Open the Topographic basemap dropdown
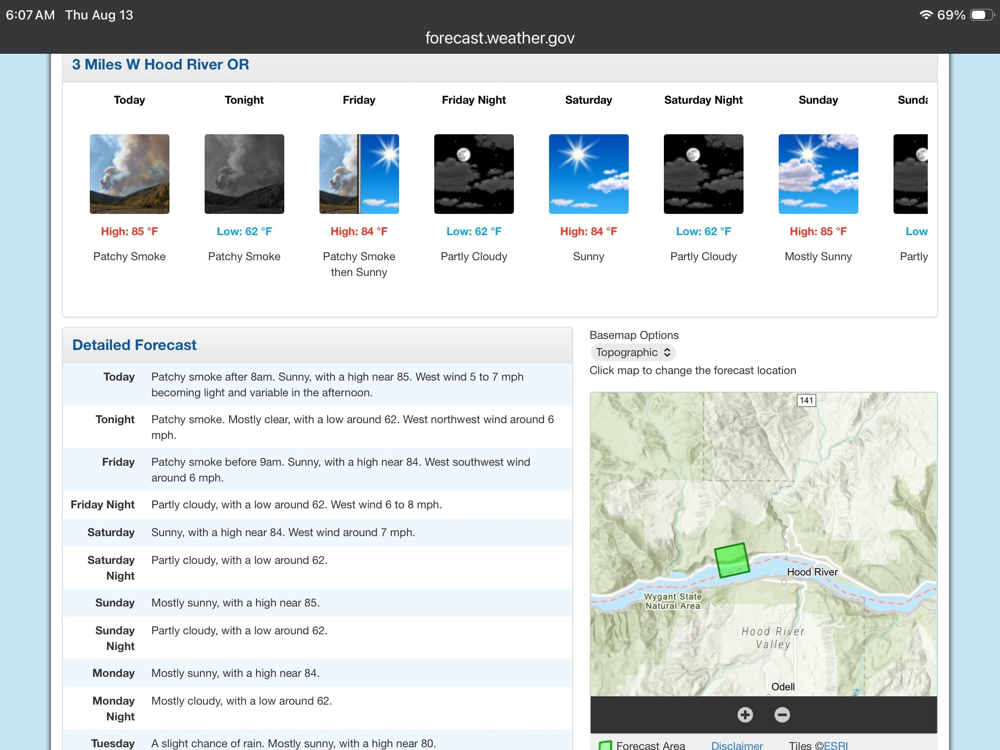 (633, 352)
